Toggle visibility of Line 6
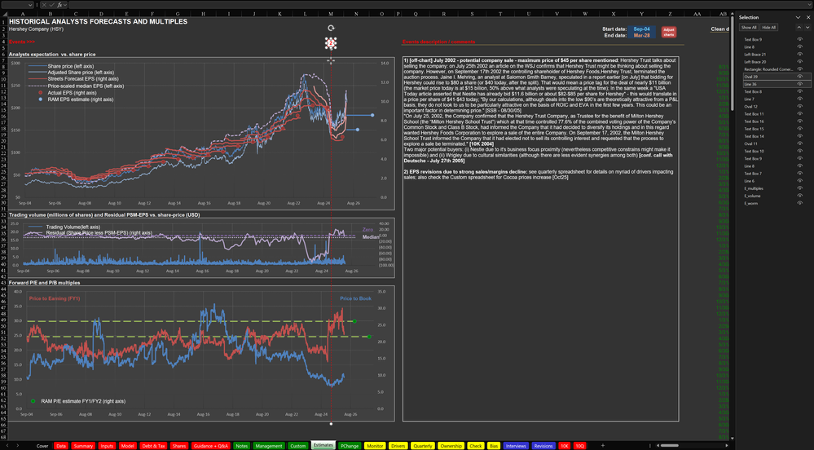 coord(799,181)
